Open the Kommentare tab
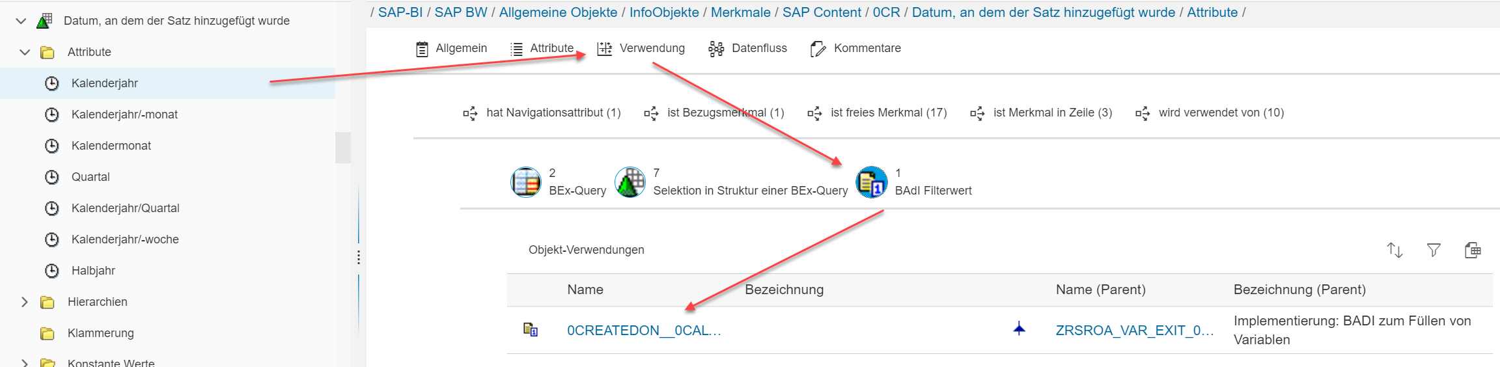Image resolution: width=1500 pixels, height=367 pixels. [856, 48]
